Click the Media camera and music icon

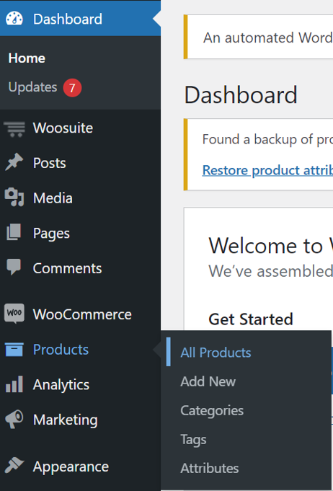click(x=14, y=198)
